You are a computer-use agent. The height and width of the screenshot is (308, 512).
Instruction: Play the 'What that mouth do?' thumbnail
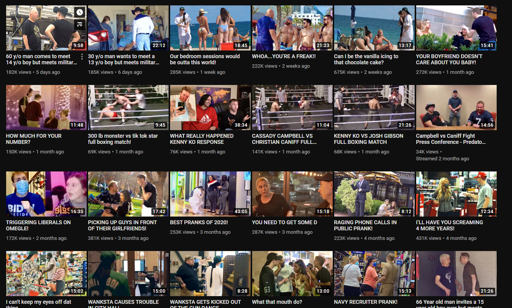pos(292,274)
